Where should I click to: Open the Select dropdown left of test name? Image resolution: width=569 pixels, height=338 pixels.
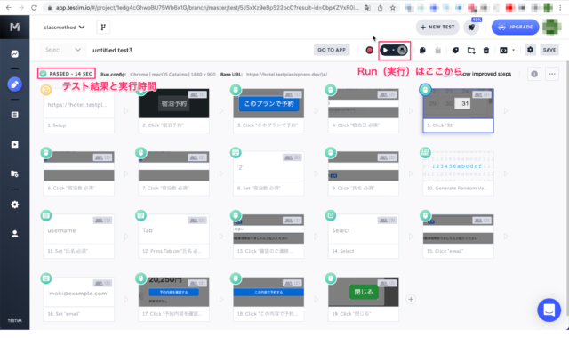pyautogui.click(x=62, y=50)
